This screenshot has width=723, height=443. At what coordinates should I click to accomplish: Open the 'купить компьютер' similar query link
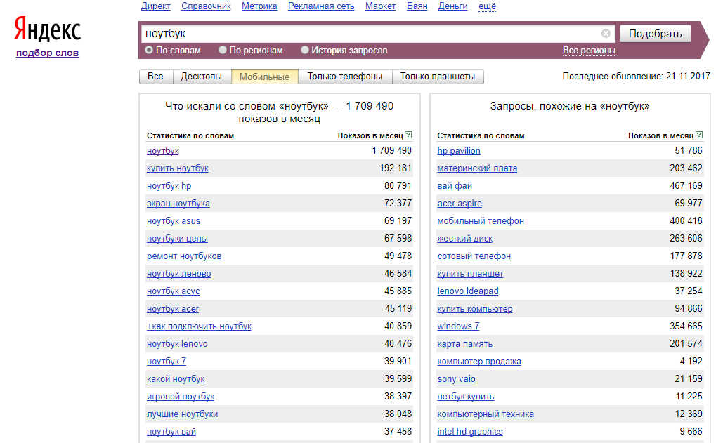pos(475,308)
